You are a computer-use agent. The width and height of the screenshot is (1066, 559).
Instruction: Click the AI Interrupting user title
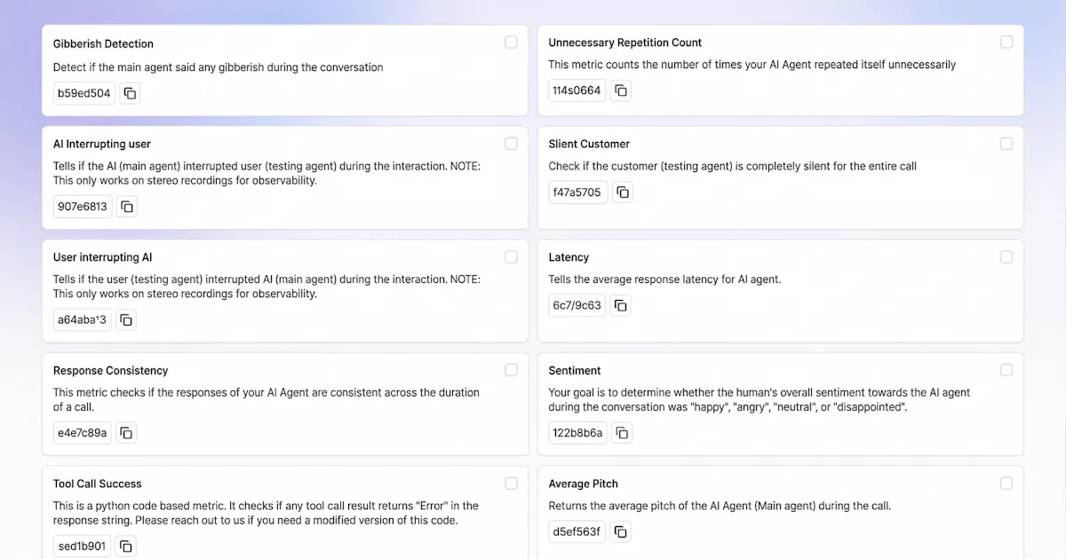click(x=102, y=144)
